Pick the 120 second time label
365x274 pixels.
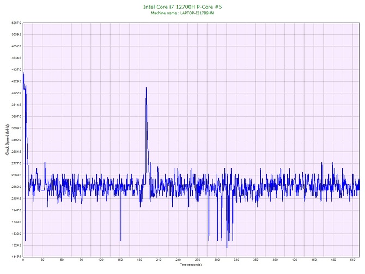[x=101, y=260]
